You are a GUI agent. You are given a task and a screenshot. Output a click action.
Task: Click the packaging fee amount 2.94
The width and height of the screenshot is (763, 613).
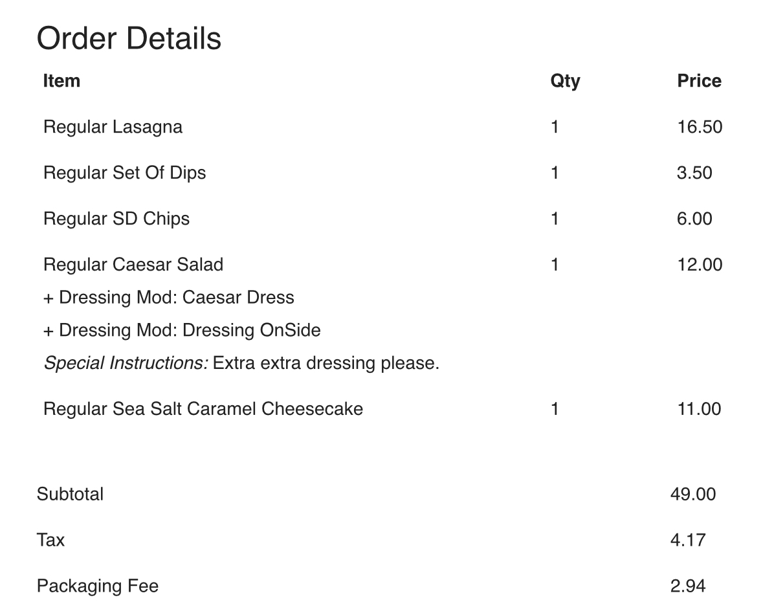(688, 586)
